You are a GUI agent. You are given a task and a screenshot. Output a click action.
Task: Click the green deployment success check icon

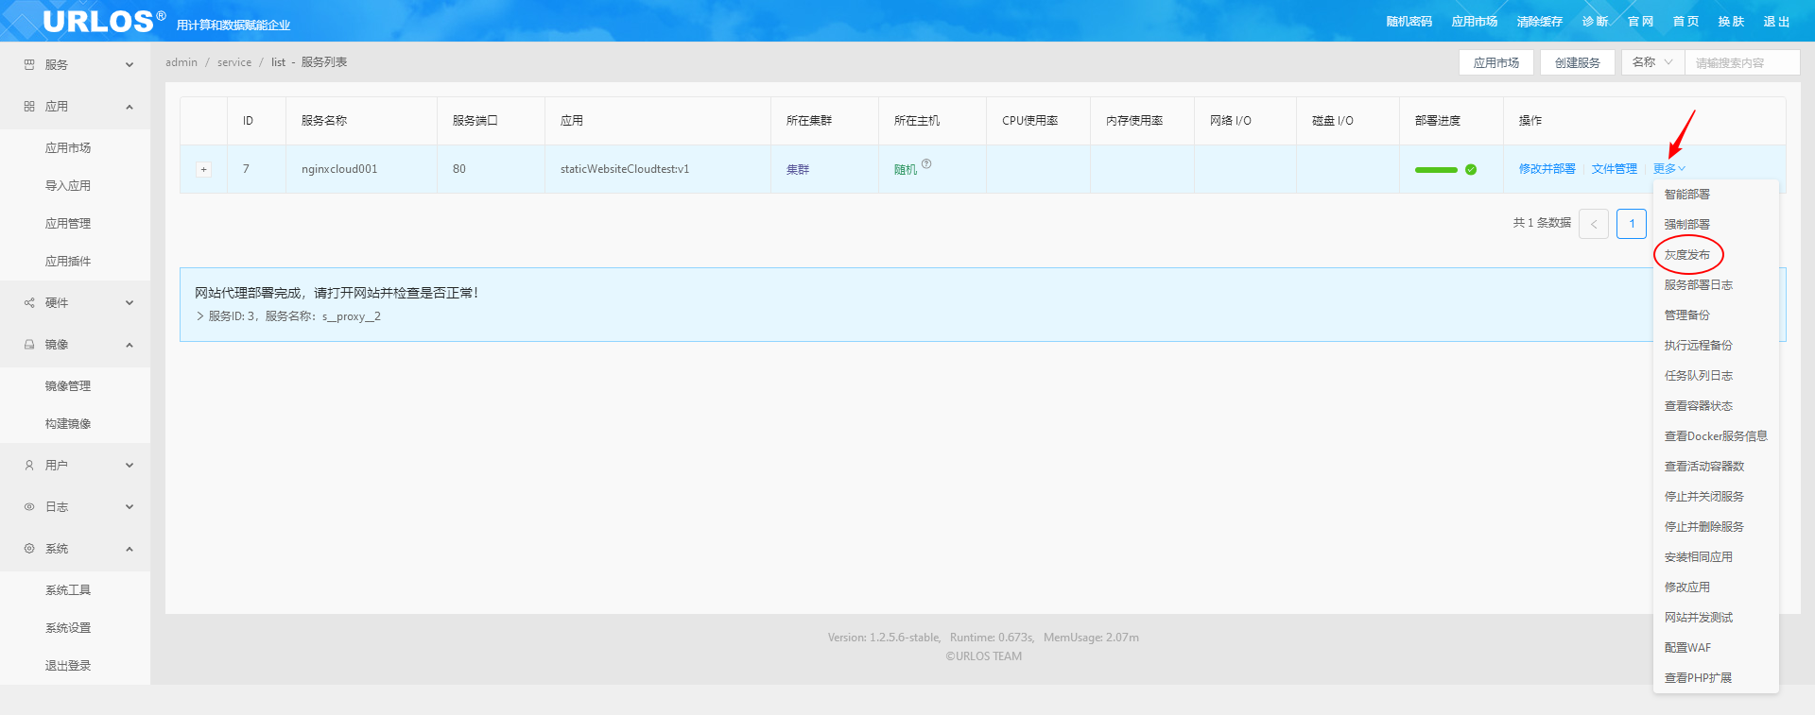(x=1471, y=170)
